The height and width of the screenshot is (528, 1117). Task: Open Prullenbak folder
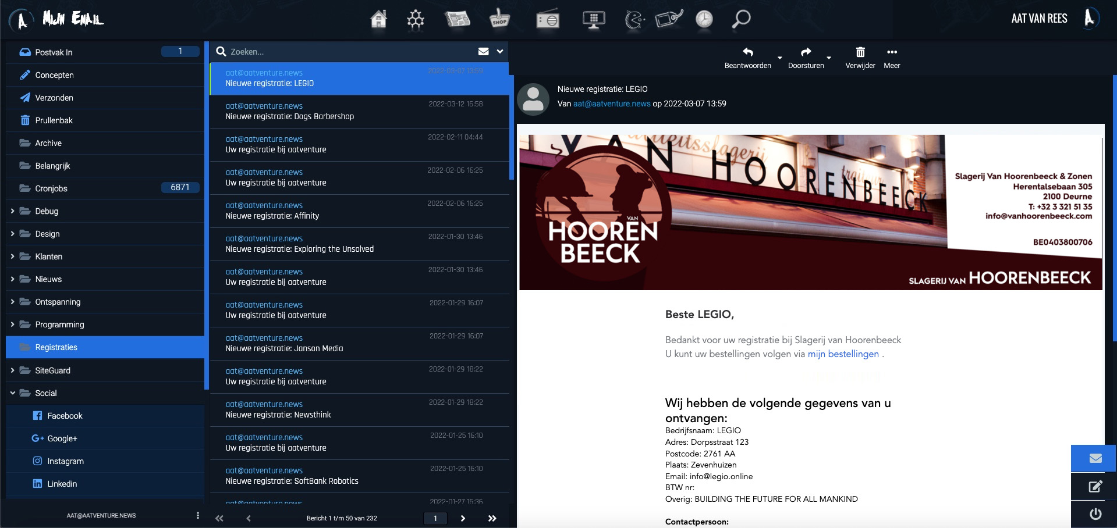pyautogui.click(x=105, y=120)
